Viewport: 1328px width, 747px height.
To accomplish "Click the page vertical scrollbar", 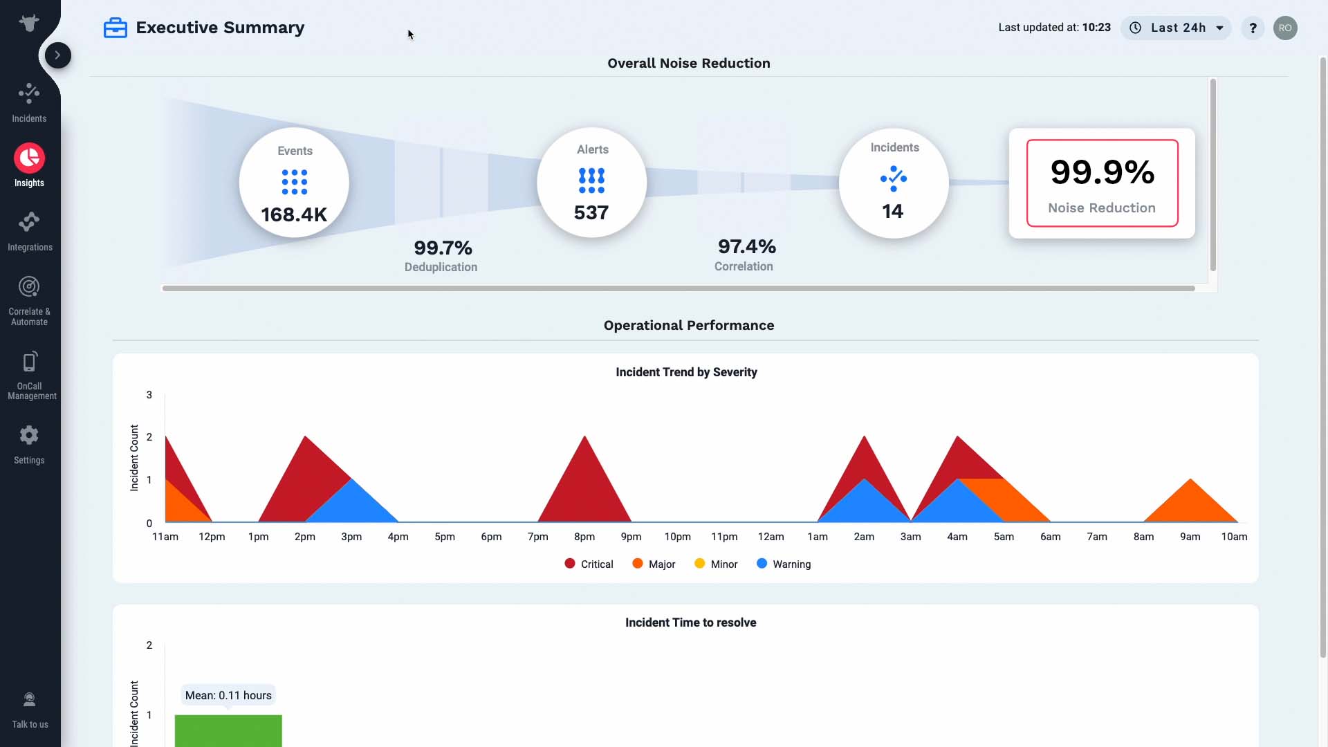I will (x=1323, y=356).
